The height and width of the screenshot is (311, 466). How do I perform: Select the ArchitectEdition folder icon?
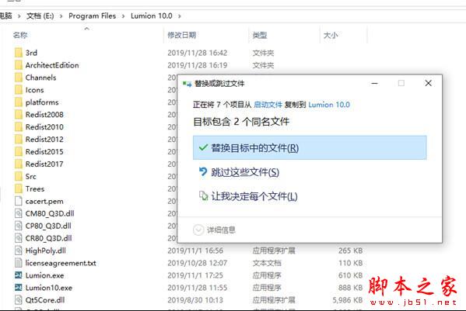click(19, 65)
